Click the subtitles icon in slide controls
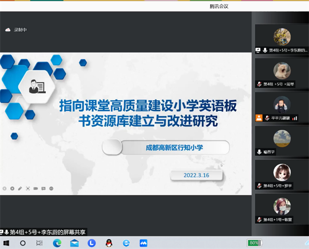This screenshot has width=309, height=249. [x=43, y=189]
